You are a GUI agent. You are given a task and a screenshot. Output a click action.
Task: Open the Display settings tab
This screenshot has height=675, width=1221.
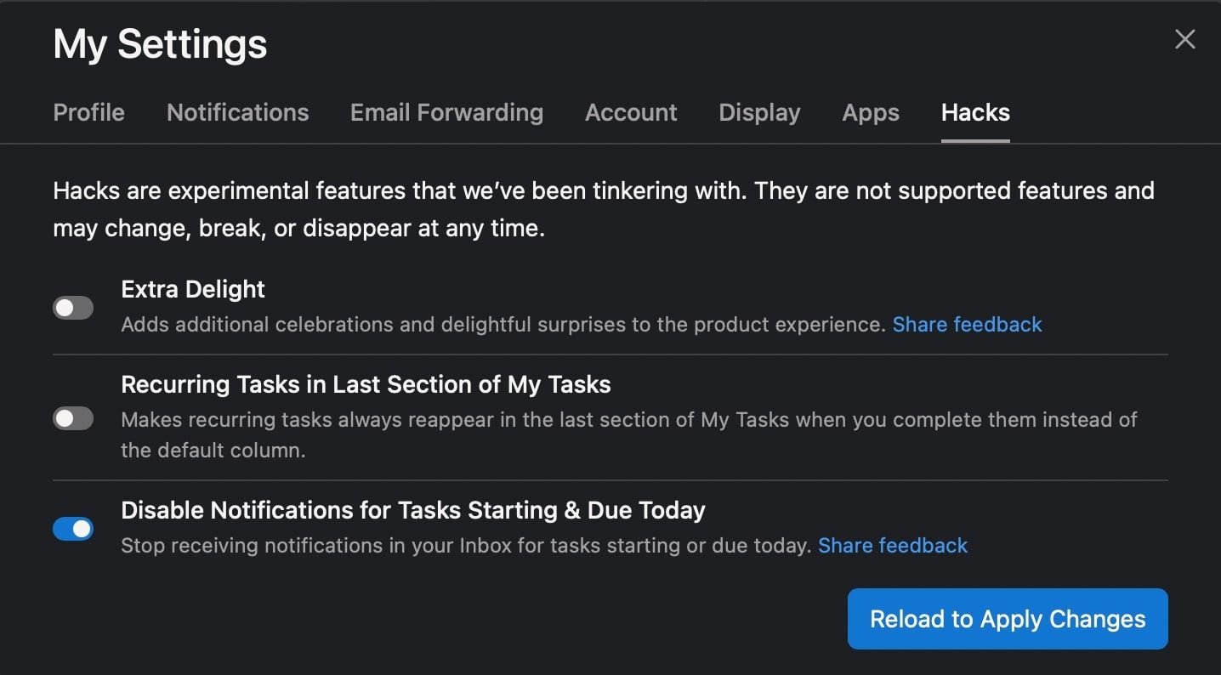point(759,113)
